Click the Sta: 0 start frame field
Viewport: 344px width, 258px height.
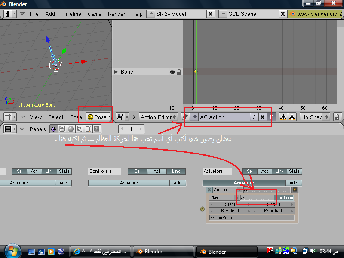[x=230, y=204]
